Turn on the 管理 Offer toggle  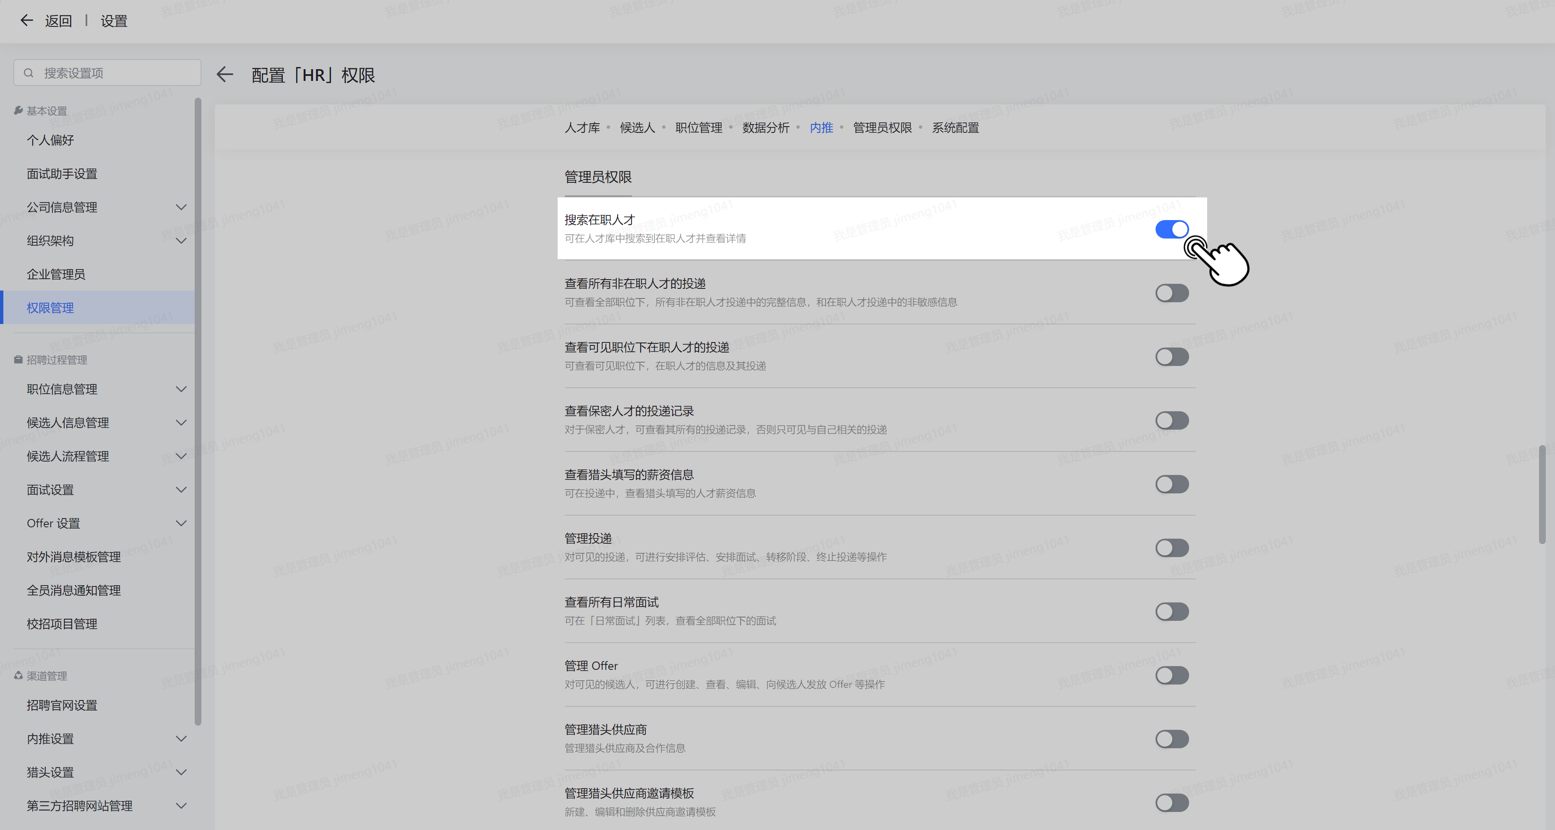click(x=1171, y=676)
